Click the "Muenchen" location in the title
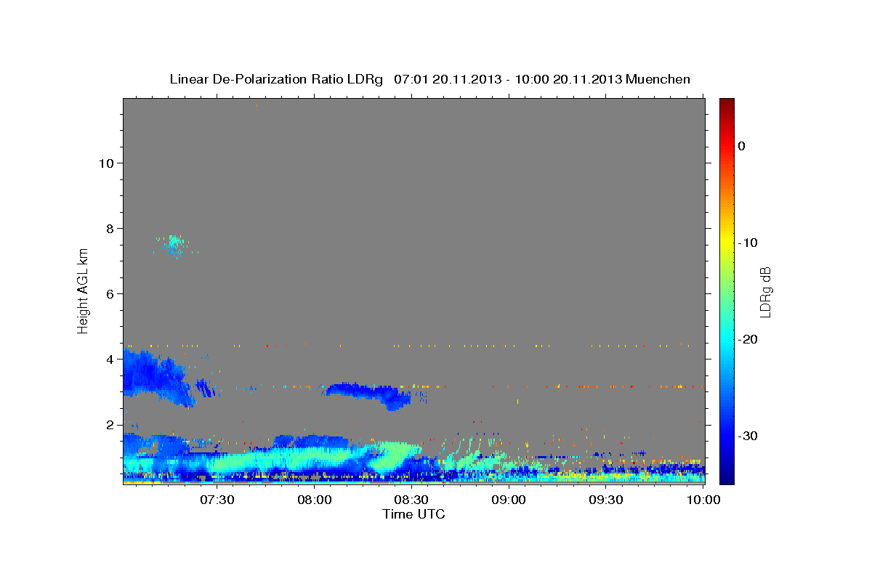The height and width of the screenshot is (581, 872). coord(658,79)
